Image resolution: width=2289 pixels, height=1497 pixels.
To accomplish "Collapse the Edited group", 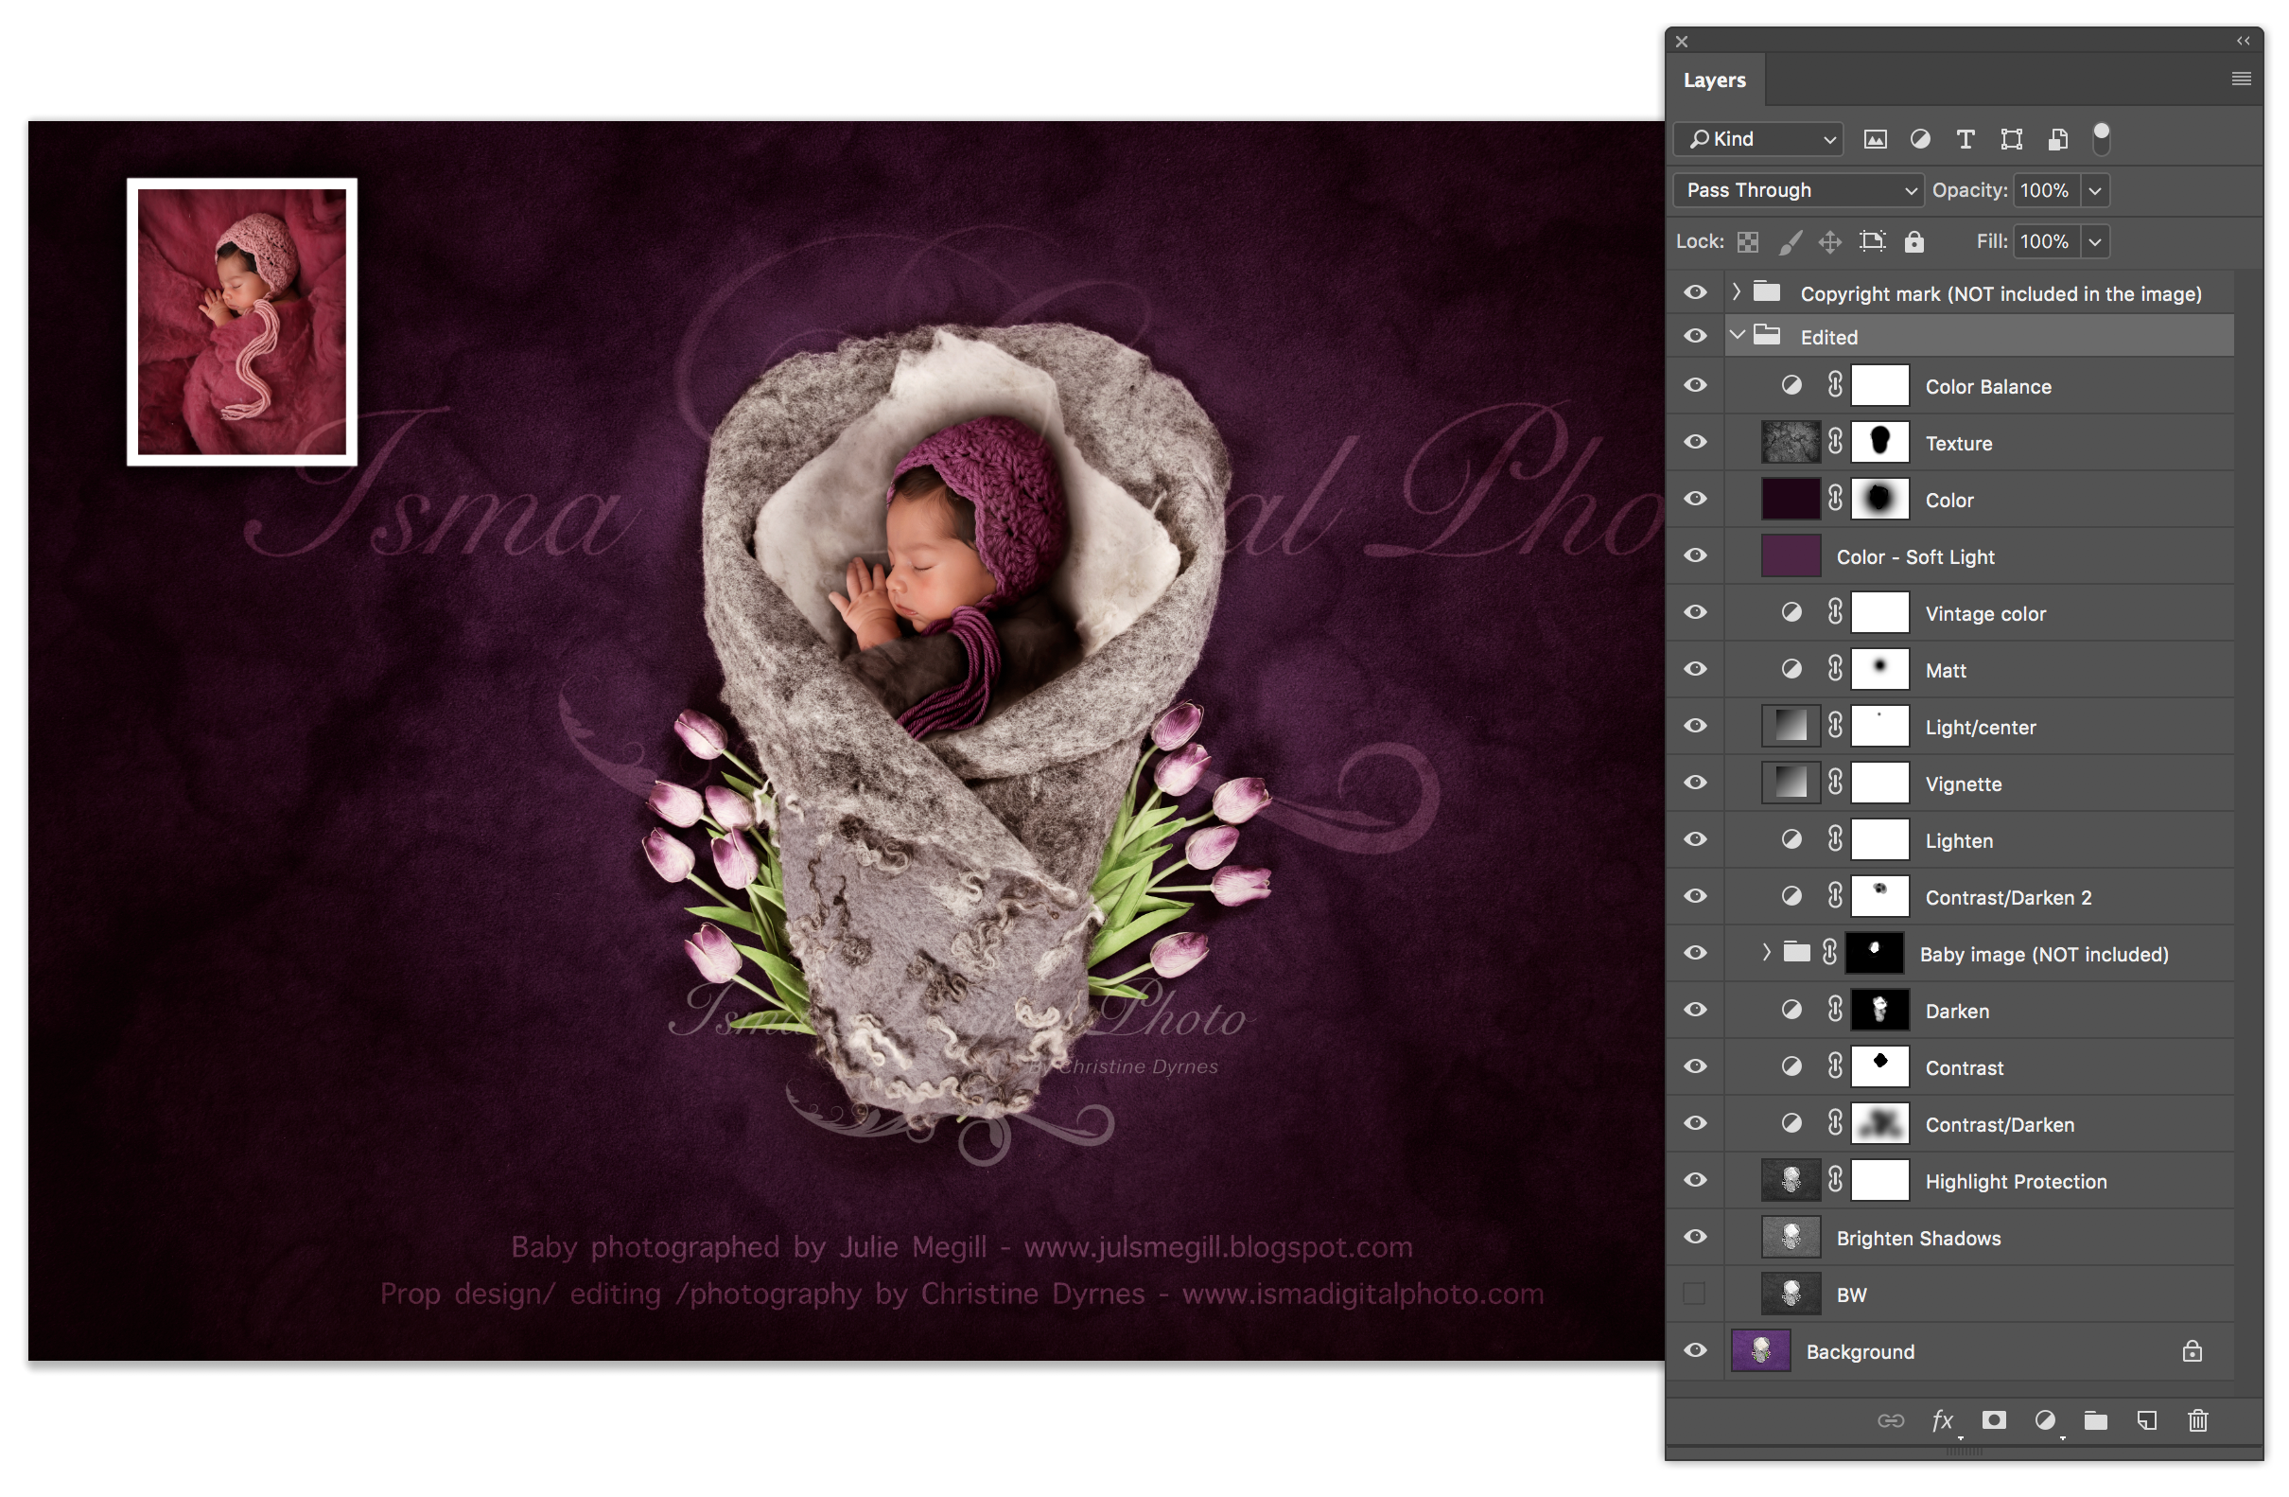I will pyautogui.click(x=1737, y=335).
